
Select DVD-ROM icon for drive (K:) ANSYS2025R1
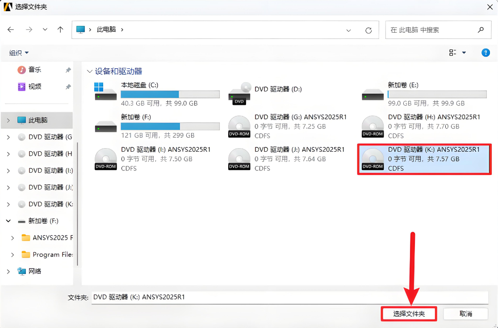coord(372,159)
